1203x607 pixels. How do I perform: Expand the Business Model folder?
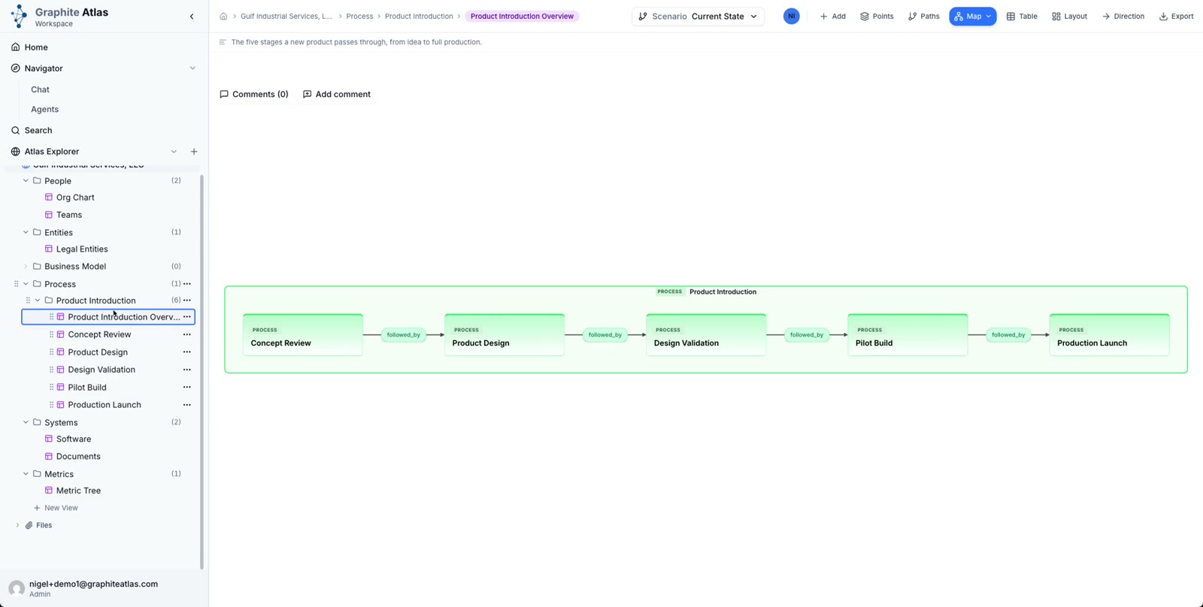26,267
